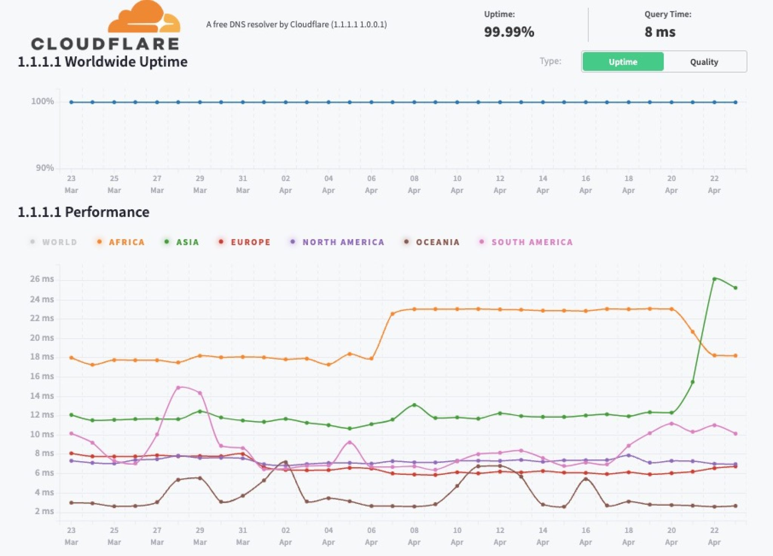Open the Type selector options
The height and width of the screenshot is (556, 773).
point(551,62)
